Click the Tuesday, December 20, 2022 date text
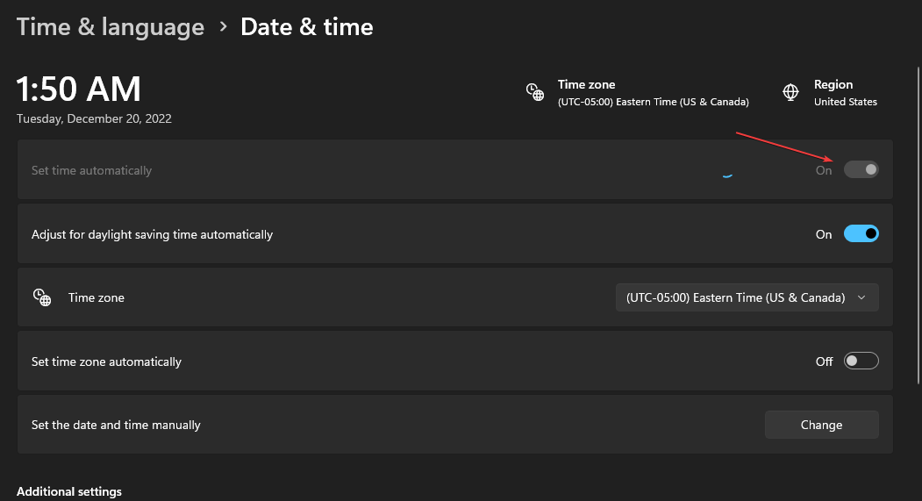The height and width of the screenshot is (501, 922). click(94, 118)
